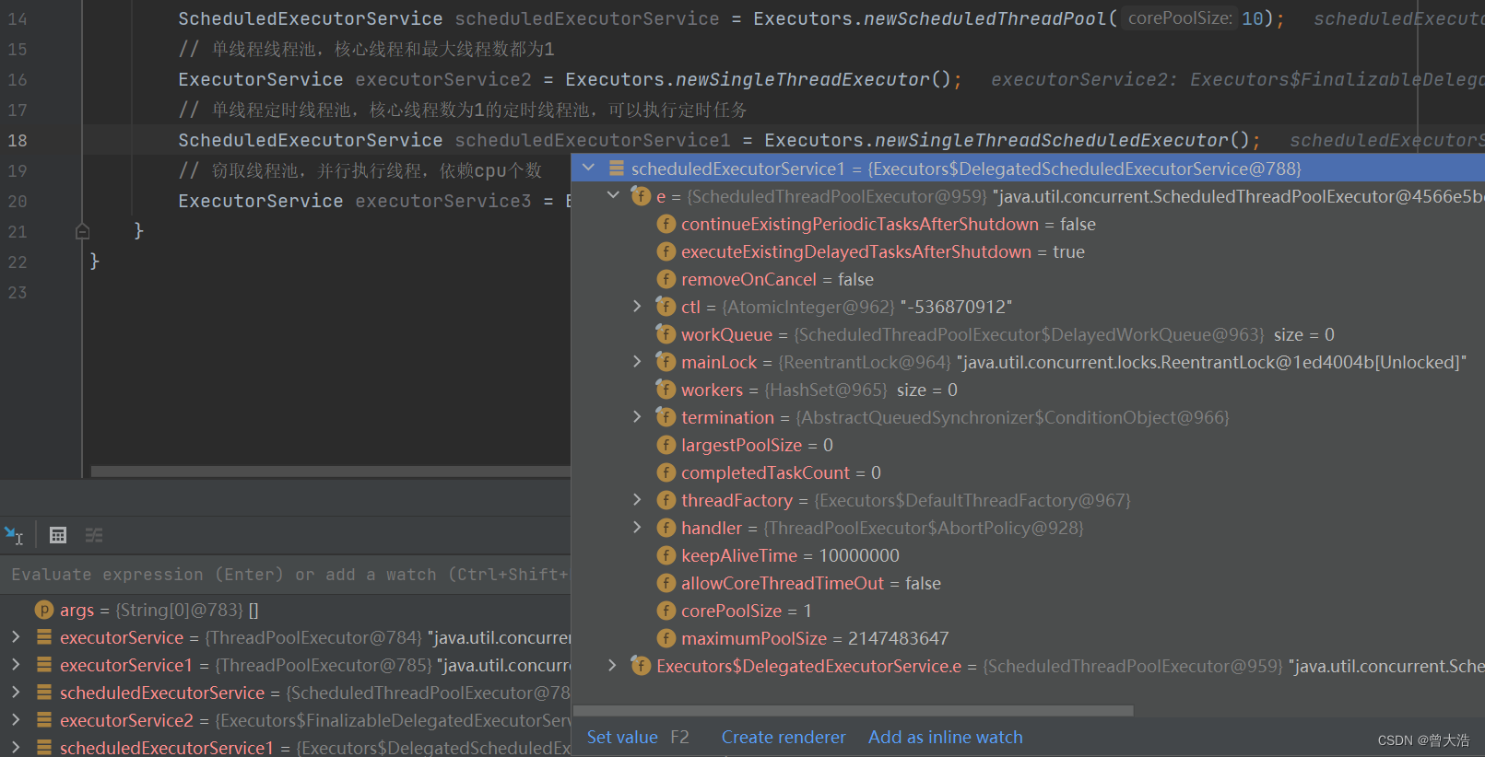Expand Executors$DelegatedExecutorService.e node
The width and height of the screenshot is (1485, 757).
[613, 666]
